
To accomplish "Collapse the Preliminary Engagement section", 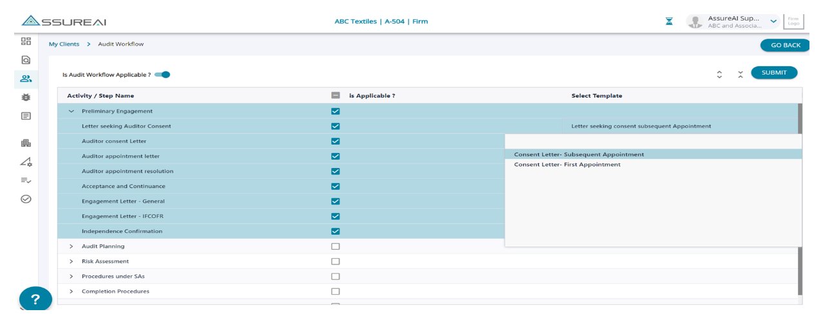I will [x=71, y=111].
